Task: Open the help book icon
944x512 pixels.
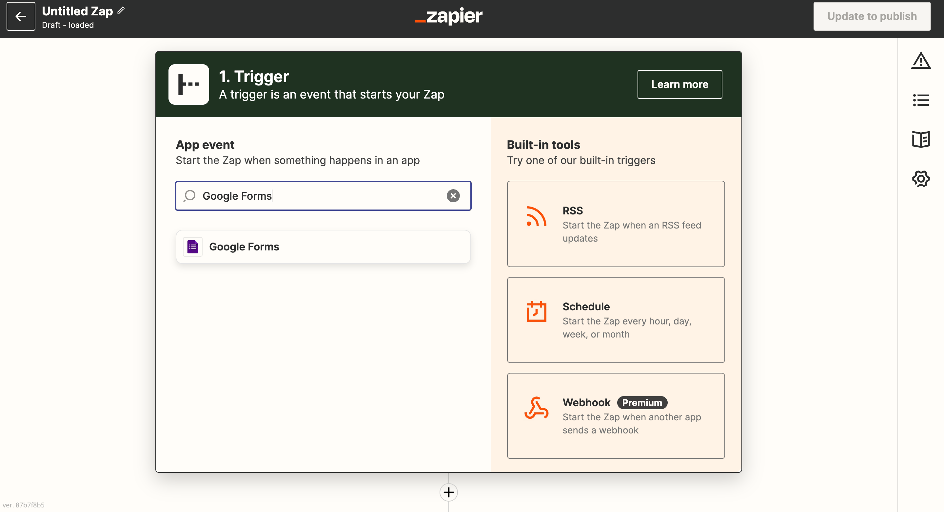Action: pos(920,139)
